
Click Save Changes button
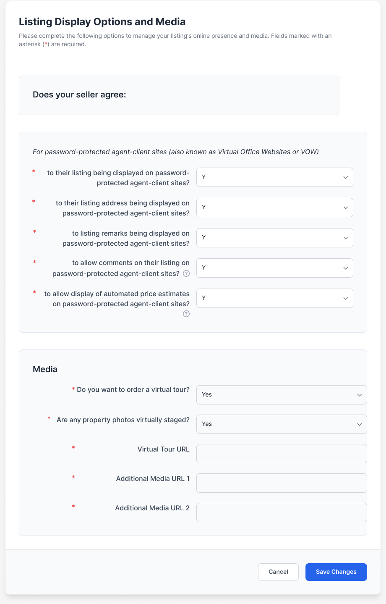[x=336, y=572]
